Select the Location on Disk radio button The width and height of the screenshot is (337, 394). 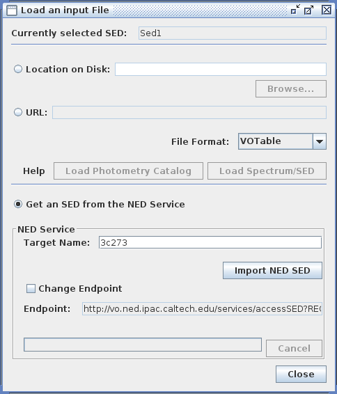pos(18,69)
